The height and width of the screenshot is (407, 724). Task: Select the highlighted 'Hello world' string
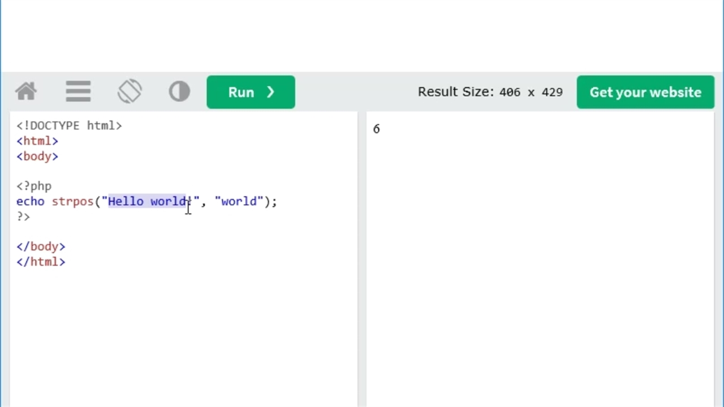148,201
